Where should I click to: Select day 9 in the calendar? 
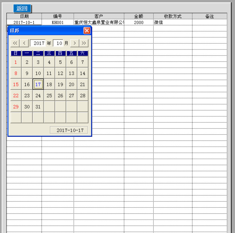27,73
